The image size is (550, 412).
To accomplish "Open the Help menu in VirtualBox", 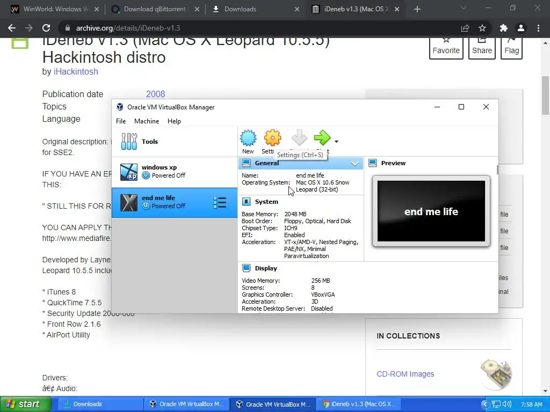I will coord(174,121).
